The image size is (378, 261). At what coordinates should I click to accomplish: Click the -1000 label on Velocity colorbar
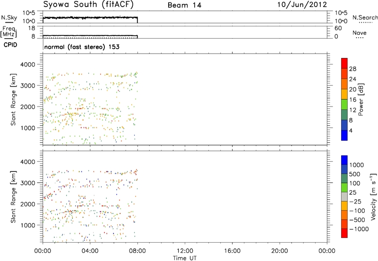359,229
